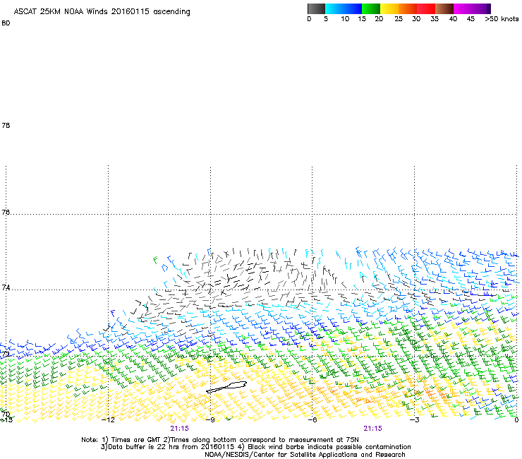
Task: Click the brown 35-40 knots color segment
Action: point(444,8)
